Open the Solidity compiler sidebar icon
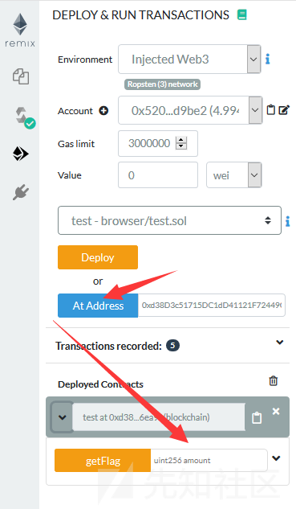The width and height of the screenshot is (296, 509). click(x=24, y=118)
